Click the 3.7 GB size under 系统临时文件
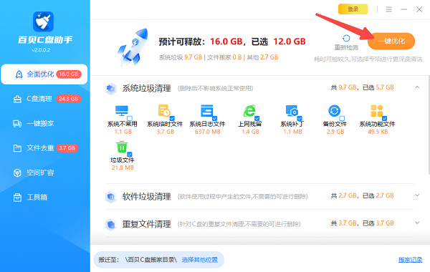This screenshot has height=272, width=430. [x=166, y=132]
